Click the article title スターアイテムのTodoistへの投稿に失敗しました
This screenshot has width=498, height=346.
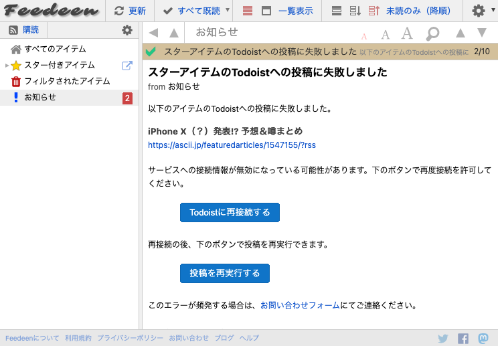pyautogui.click(x=268, y=72)
